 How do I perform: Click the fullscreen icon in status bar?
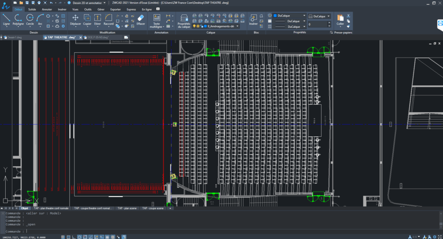click(440, 237)
